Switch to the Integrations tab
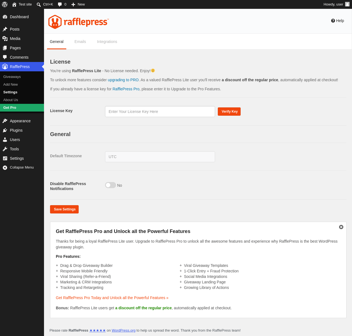This screenshot has width=352, height=336. pyautogui.click(x=107, y=42)
